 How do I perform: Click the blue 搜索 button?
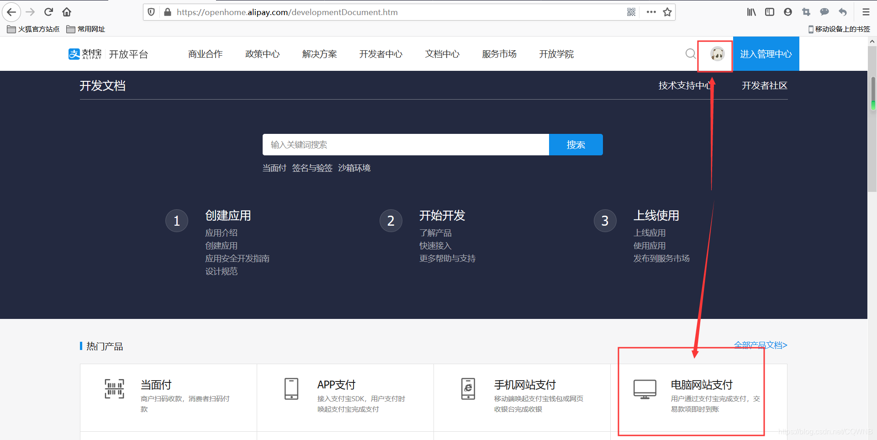pos(576,145)
